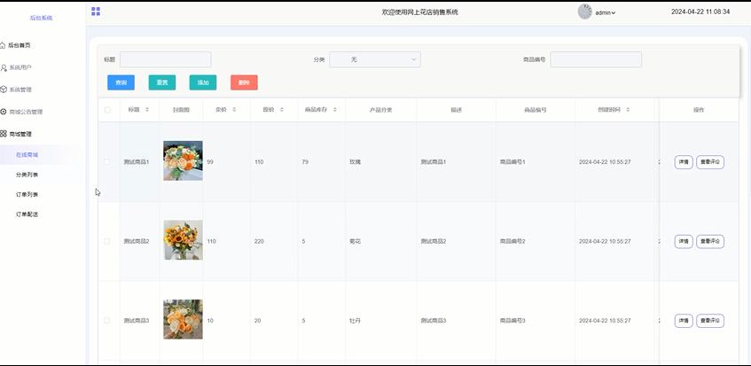Click the cell 商品编号2
The height and width of the screenshot is (366, 751).
click(x=512, y=242)
